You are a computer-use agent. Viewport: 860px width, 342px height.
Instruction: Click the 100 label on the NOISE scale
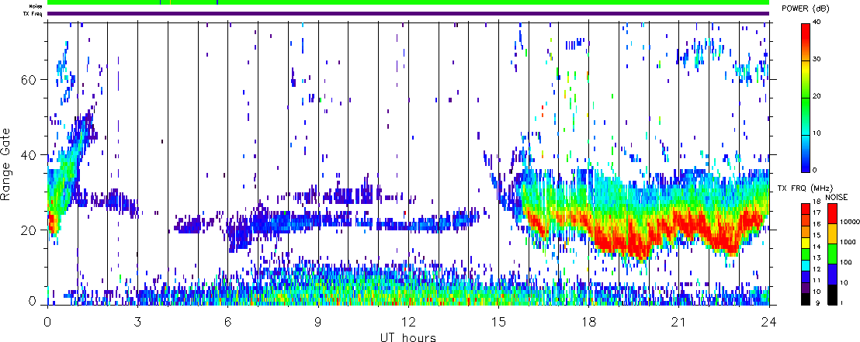pos(846,263)
